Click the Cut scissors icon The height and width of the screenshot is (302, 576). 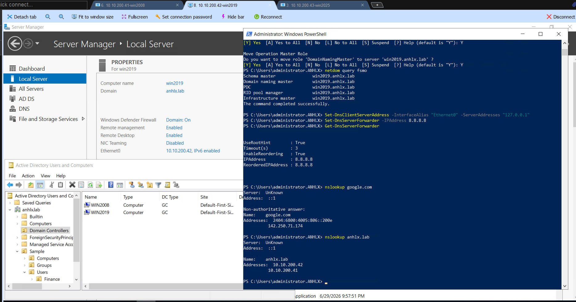coord(52,185)
